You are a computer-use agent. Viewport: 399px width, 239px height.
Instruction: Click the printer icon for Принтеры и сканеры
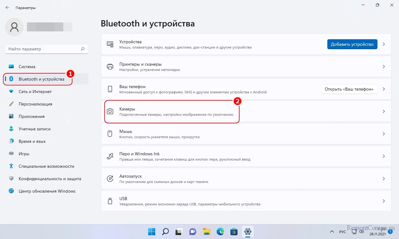click(x=110, y=67)
